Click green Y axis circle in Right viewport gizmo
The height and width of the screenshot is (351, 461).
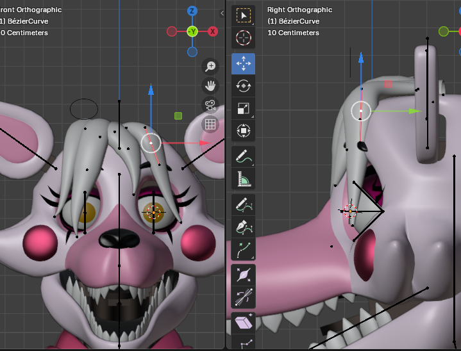pos(444,31)
